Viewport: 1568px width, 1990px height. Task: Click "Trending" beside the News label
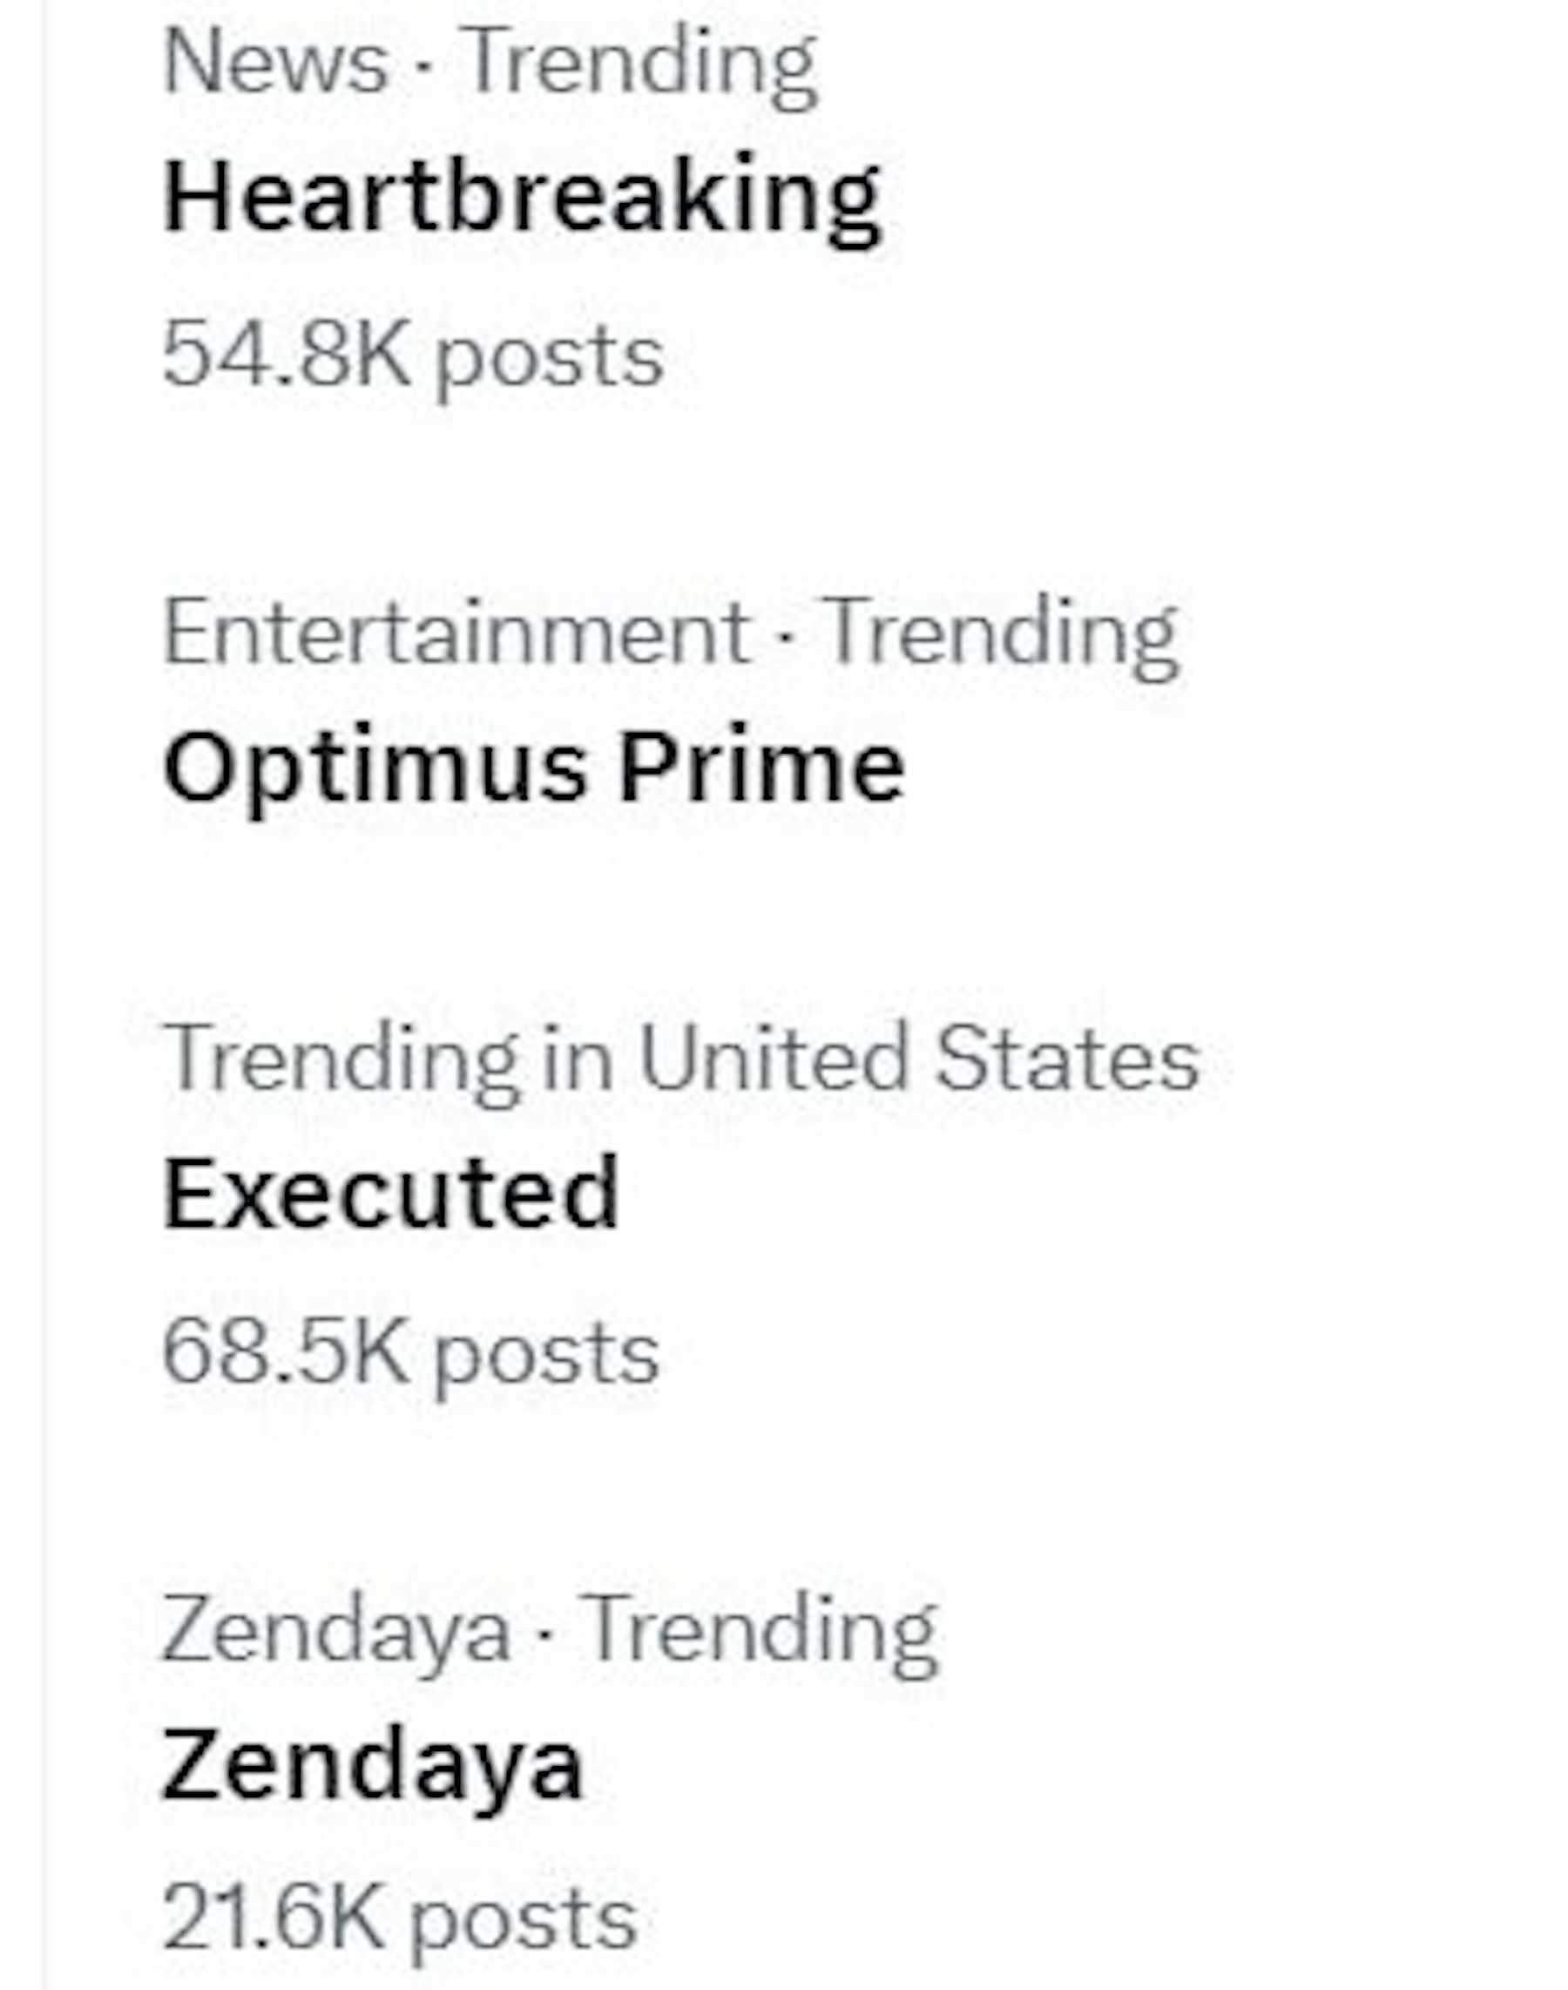pos(641,64)
